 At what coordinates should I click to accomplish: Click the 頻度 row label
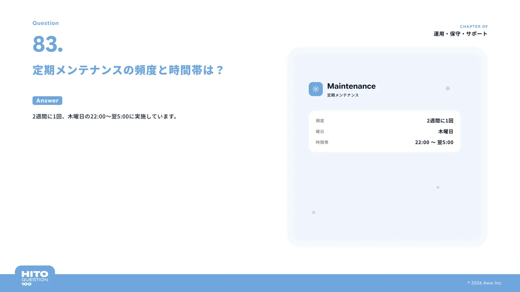(x=320, y=121)
